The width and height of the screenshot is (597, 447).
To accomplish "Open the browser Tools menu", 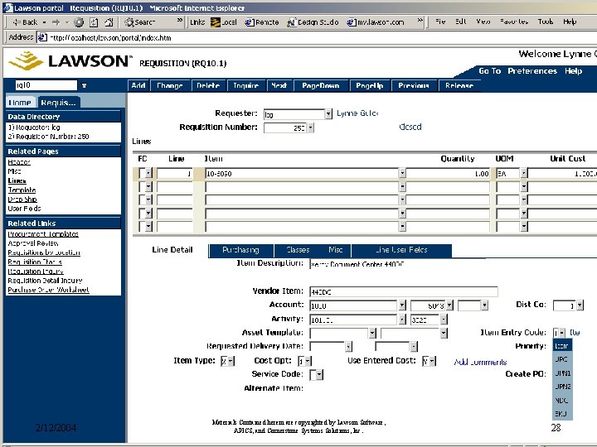I will (546, 22).
